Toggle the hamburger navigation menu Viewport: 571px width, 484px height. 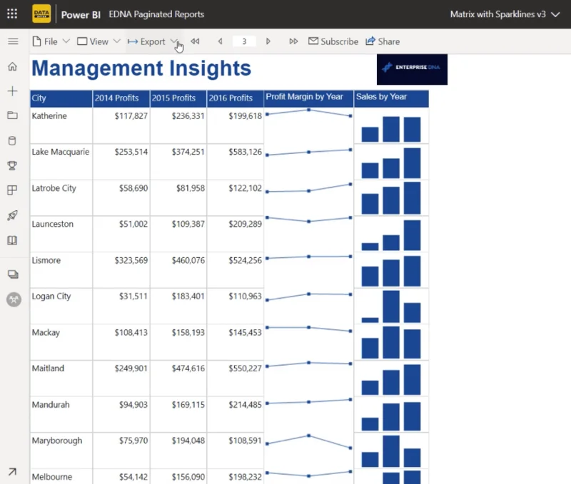[13, 41]
